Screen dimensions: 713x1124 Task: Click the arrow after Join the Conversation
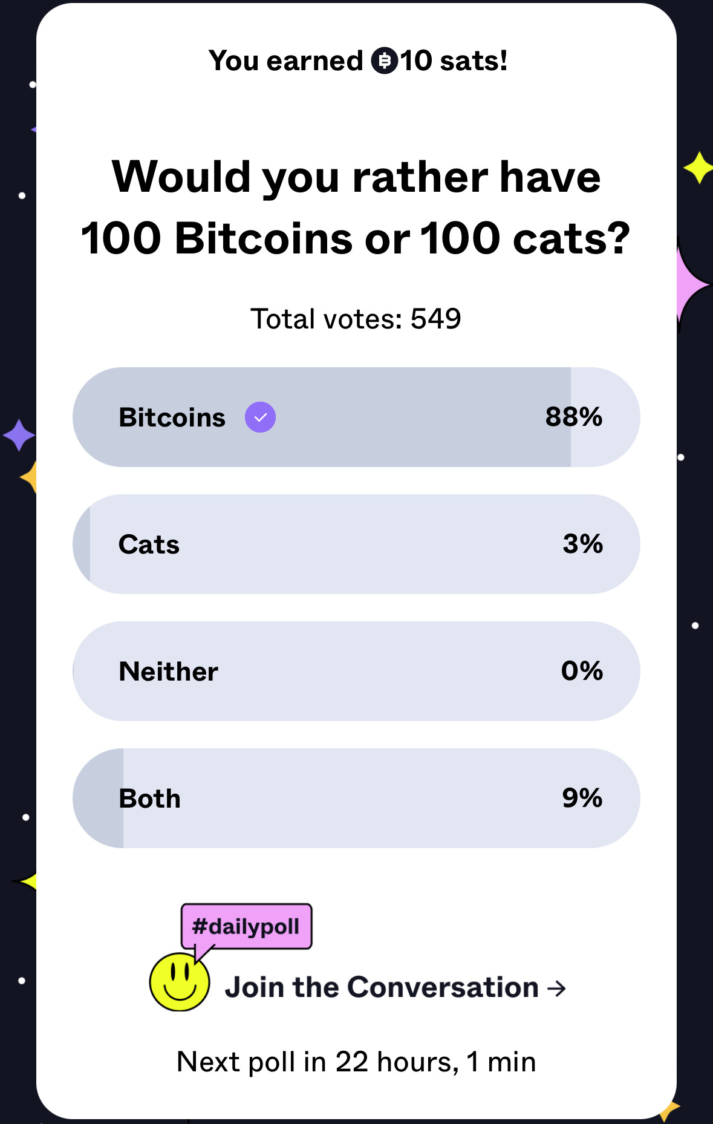(x=556, y=988)
